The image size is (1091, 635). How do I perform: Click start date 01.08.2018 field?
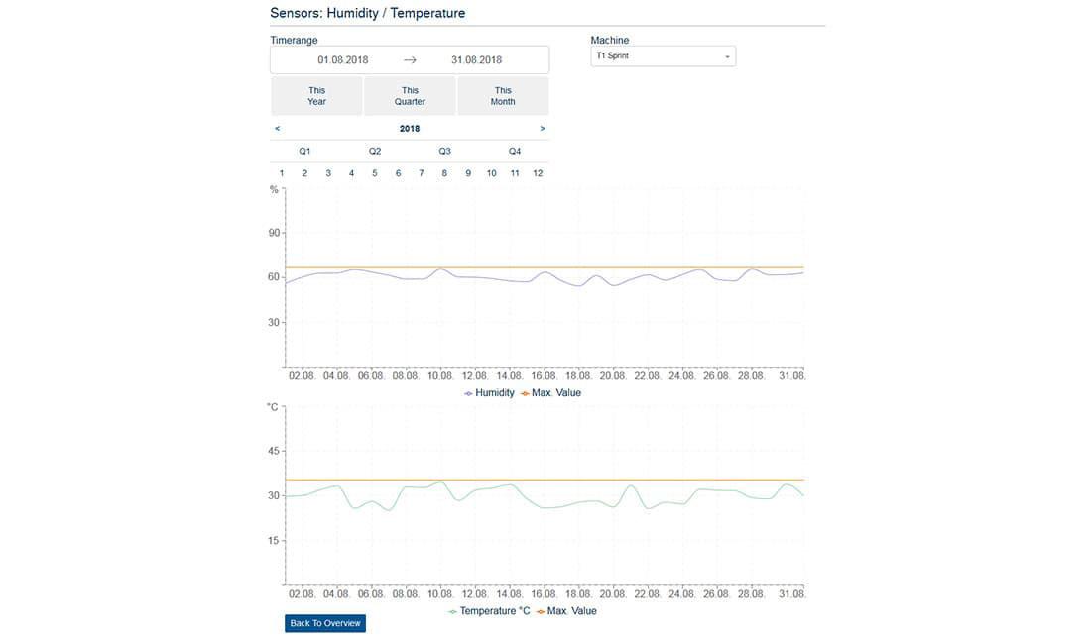tap(343, 60)
